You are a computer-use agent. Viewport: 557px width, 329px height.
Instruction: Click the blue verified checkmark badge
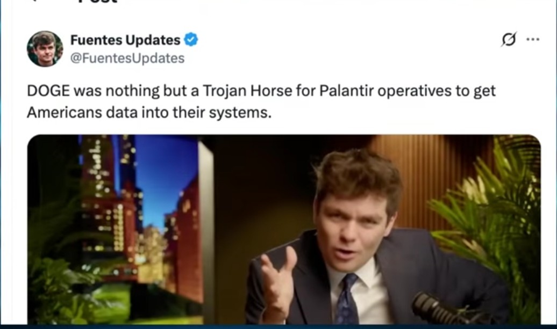[191, 40]
